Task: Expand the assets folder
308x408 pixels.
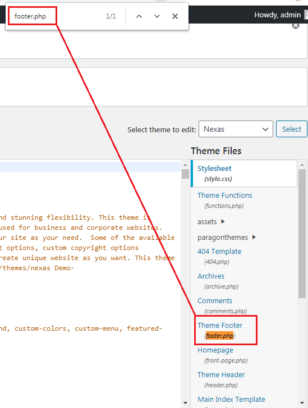Action: point(211,222)
